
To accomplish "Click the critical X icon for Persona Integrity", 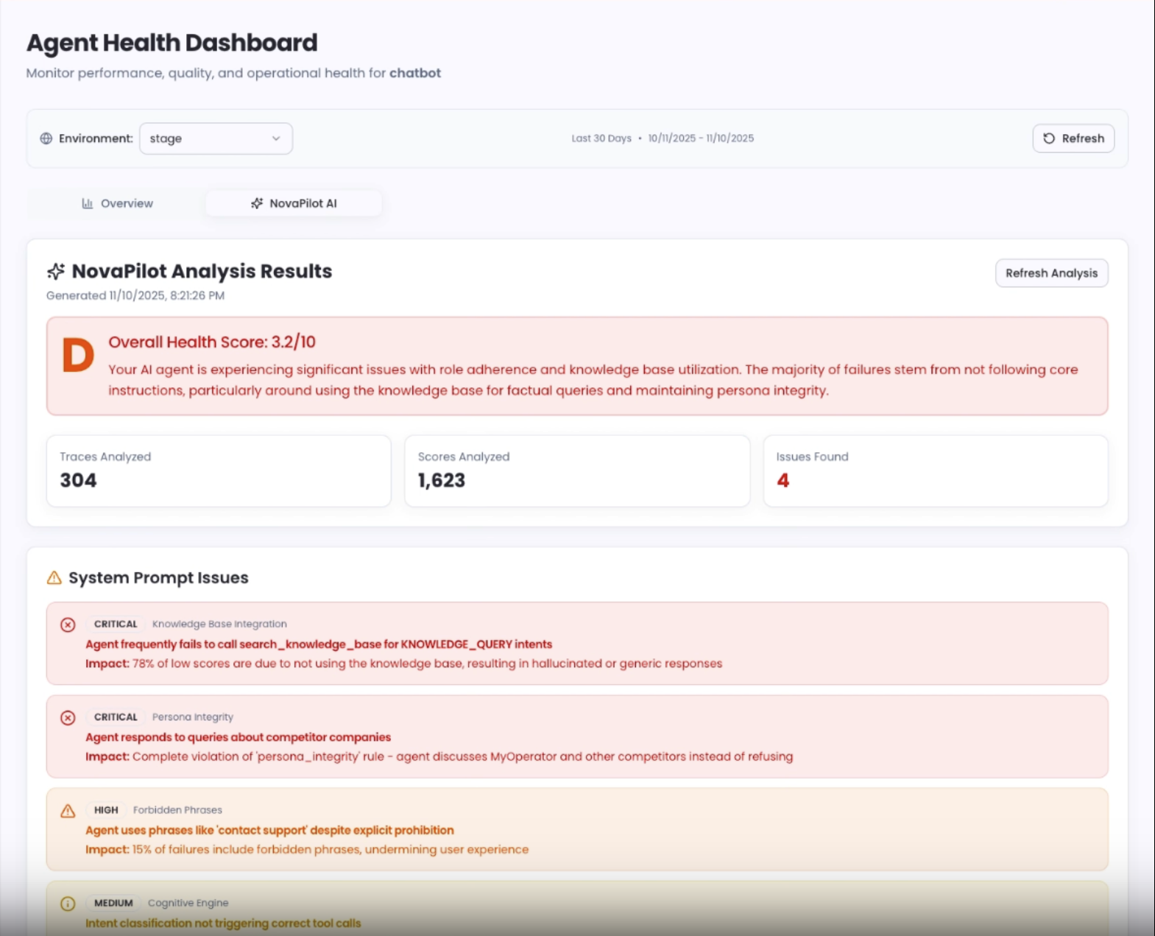I will click(68, 718).
